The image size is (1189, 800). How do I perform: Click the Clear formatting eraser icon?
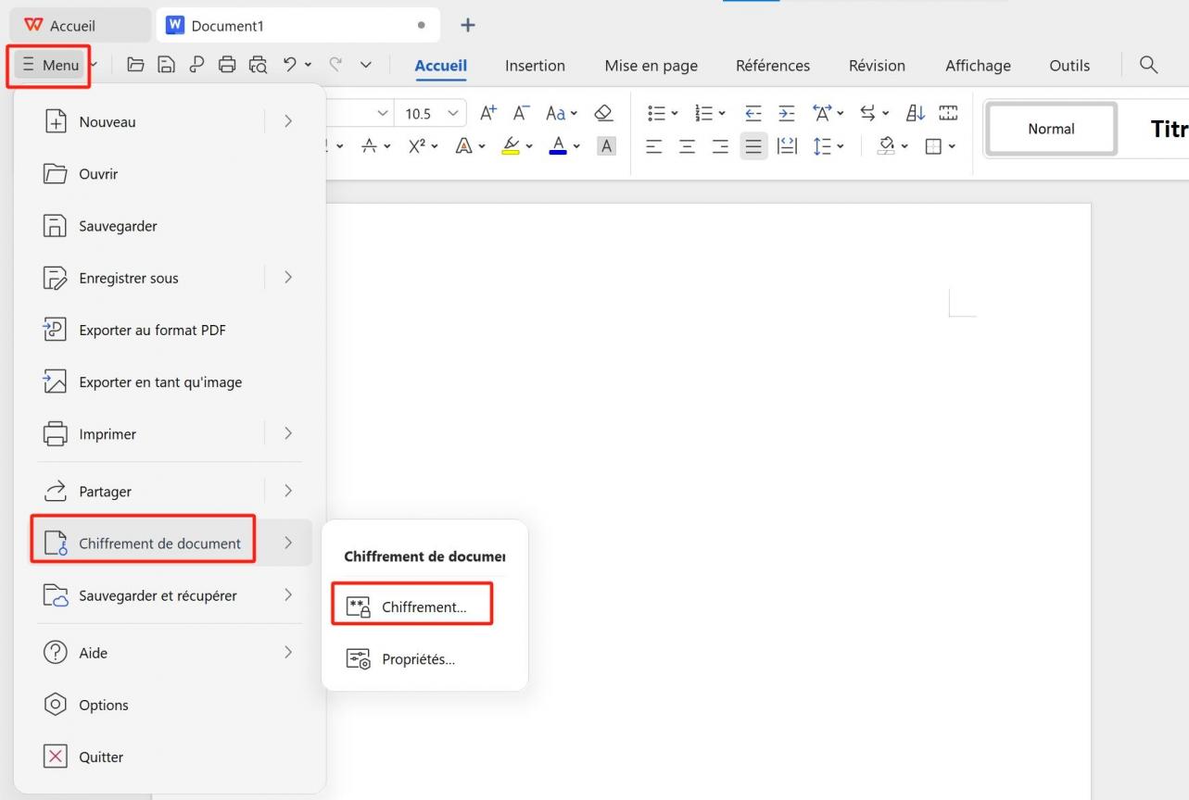(604, 112)
